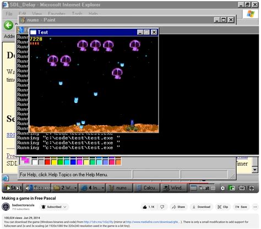Click the Download button under the video
Viewport: 261px width, 229px height.
[x=202, y=207]
